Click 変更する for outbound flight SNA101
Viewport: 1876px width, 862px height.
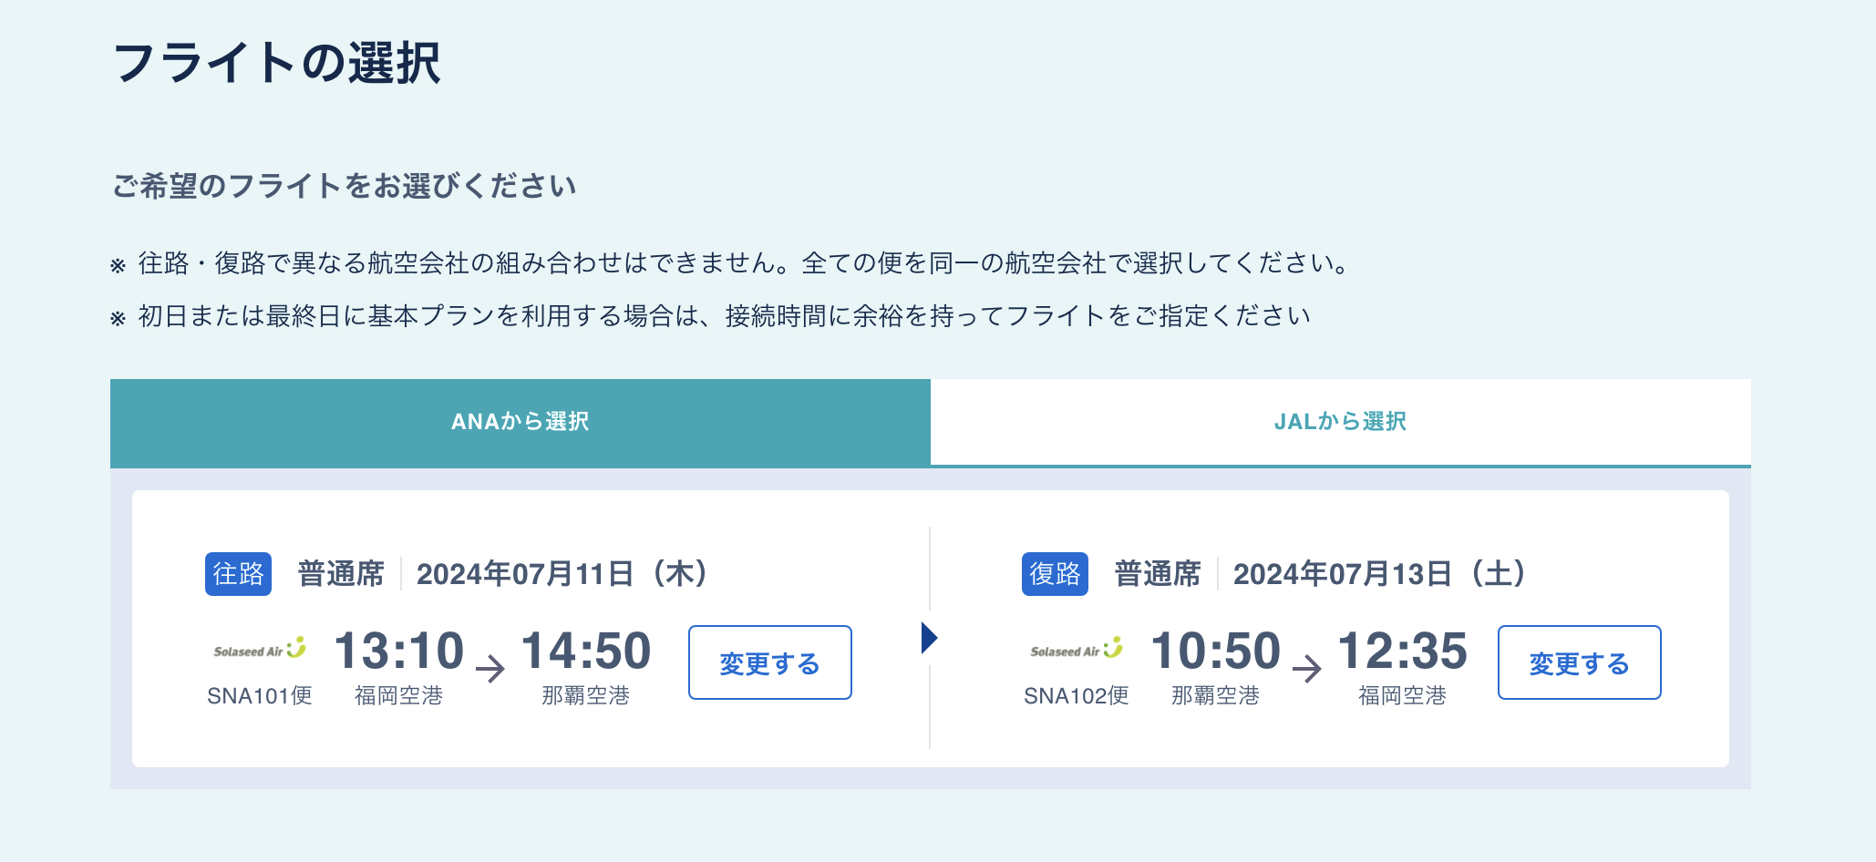[x=770, y=662]
